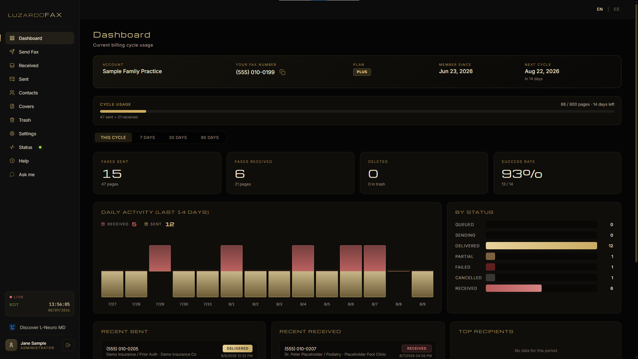Screen dimensions: 638x359
Task: Open Settings from the sidebar
Action: [x=40, y=134]
